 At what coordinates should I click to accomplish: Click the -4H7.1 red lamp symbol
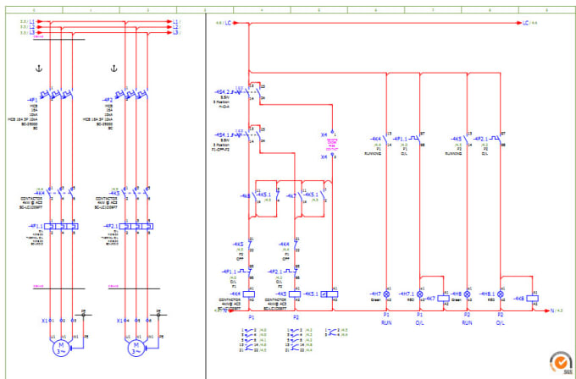point(420,294)
